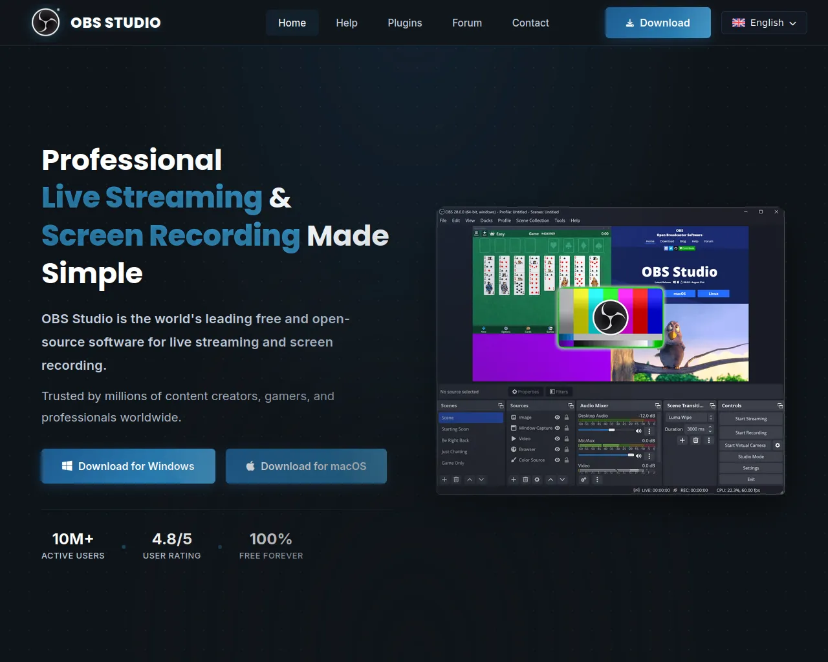Open the Forum nav link
This screenshot has width=828, height=662.
click(467, 23)
